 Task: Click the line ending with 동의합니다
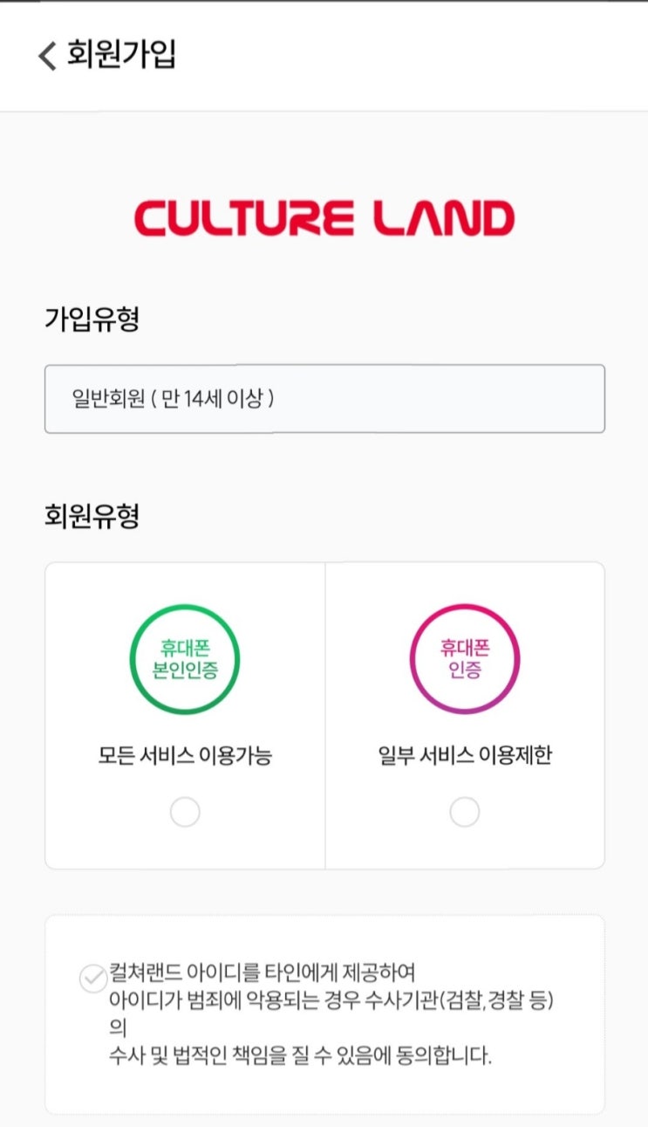(x=301, y=1056)
